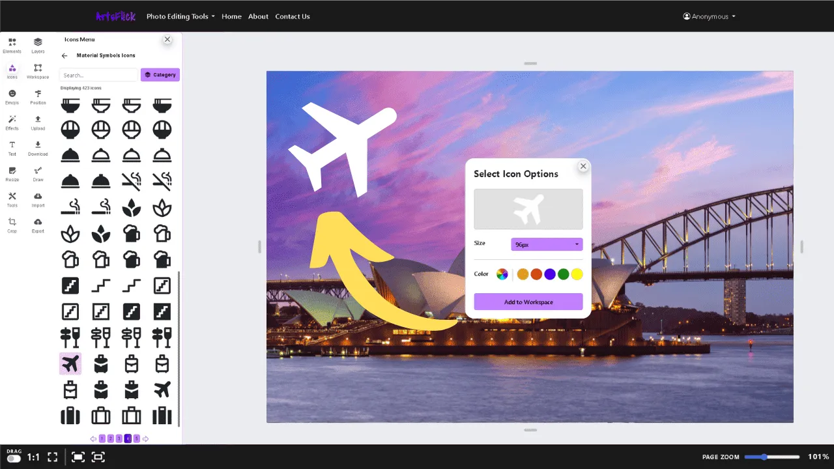Toggle the DRAG switch in the status bar
This screenshot has width=834, height=469.
pos(14,457)
